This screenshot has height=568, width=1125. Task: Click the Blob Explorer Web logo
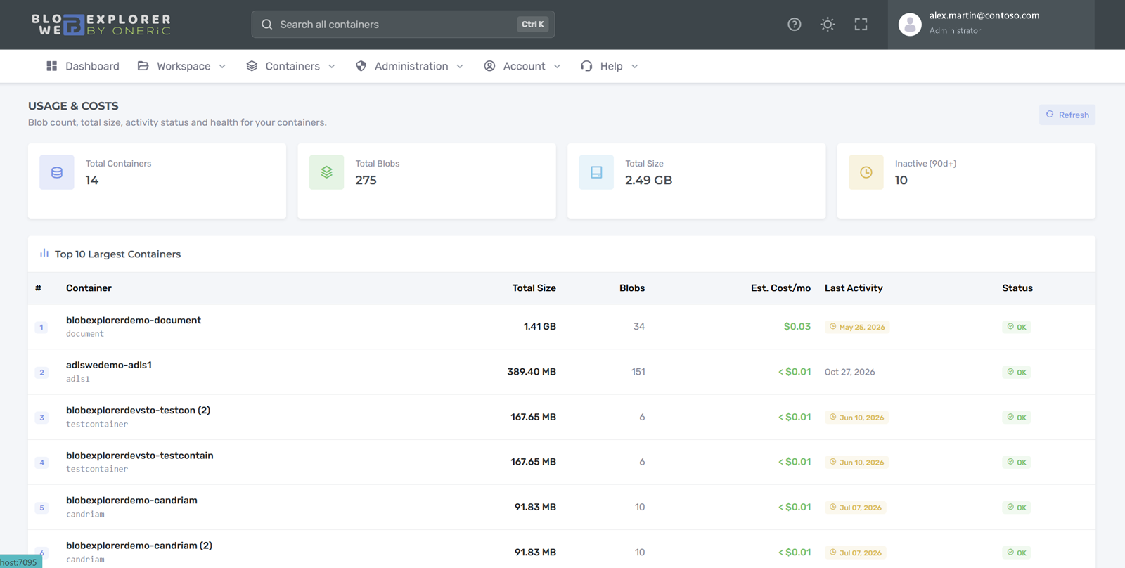pyautogui.click(x=101, y=25)
